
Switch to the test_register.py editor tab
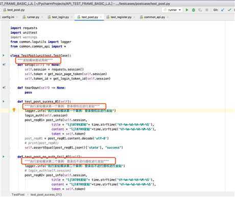[x=121, y=17]
